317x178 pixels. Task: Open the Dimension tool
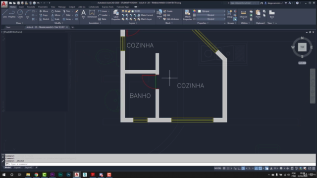(x=92, y=14)
